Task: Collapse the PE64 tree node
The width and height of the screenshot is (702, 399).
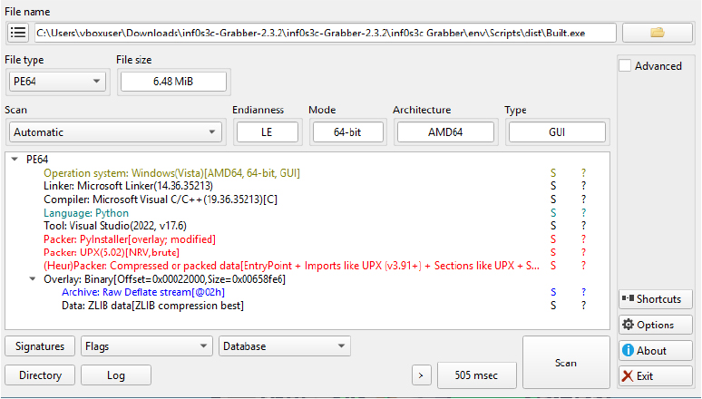Action: point(15,159)
